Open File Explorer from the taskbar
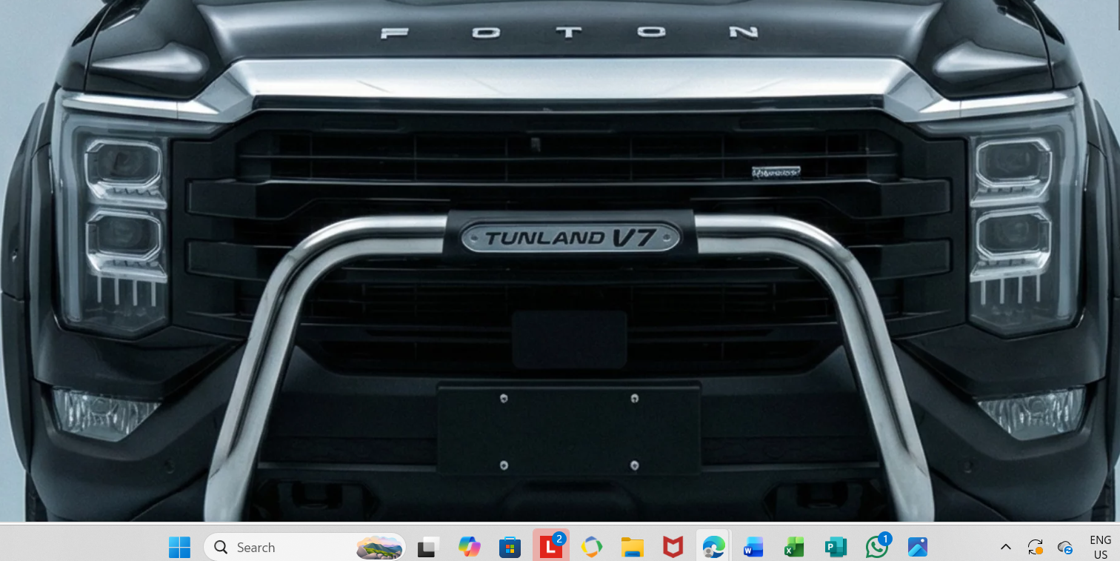 point(632,548)
